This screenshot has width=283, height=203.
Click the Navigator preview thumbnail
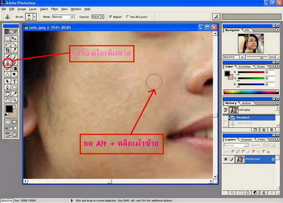point(250,43)
